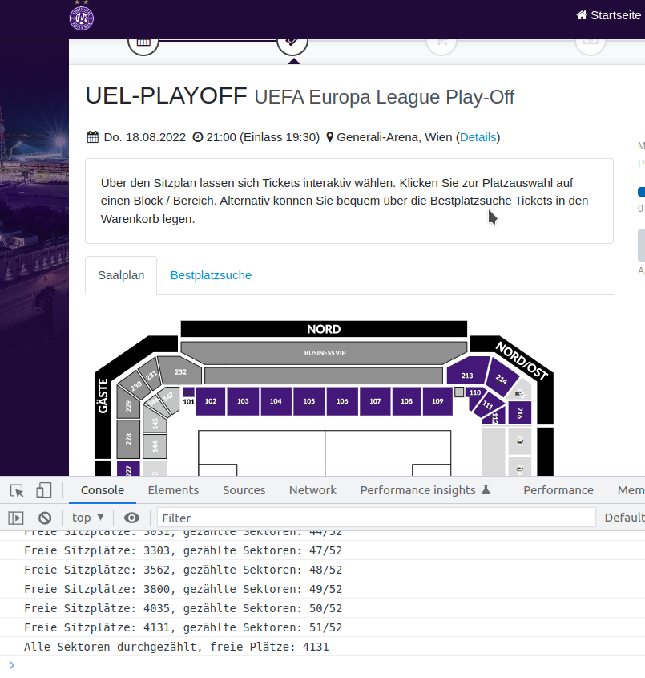The image size is (645, 678).
Task: Open the DevTools Performance tab
Action: (x=558, y=490)
